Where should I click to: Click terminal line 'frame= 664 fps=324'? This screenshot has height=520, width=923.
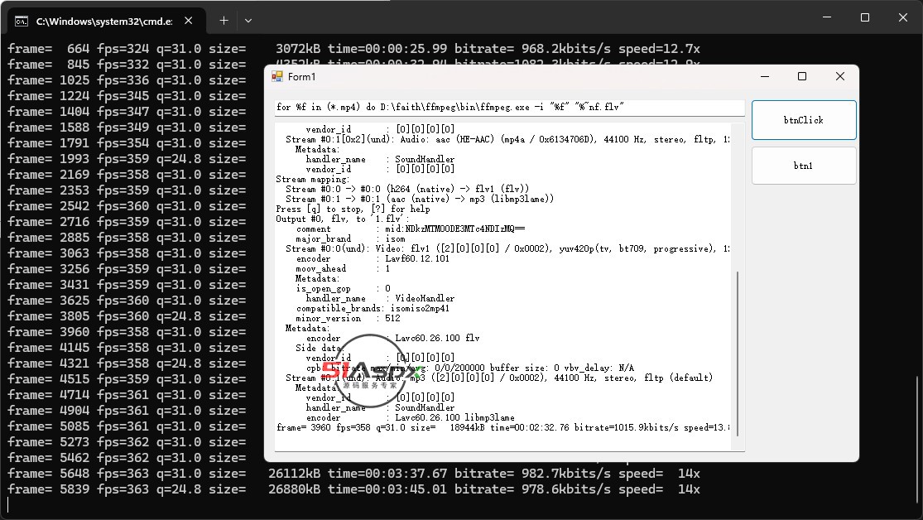coord(353,48)
